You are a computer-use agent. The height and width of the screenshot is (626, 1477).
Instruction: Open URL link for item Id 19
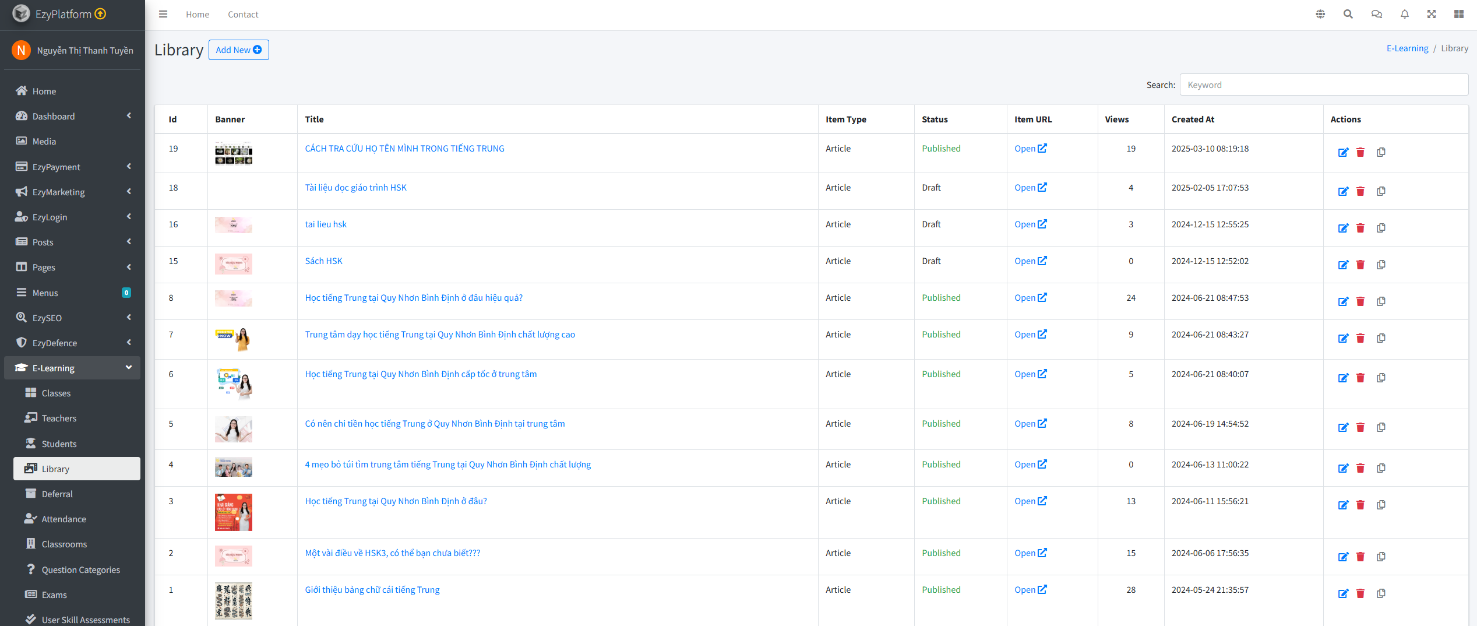click(1030, 149)
